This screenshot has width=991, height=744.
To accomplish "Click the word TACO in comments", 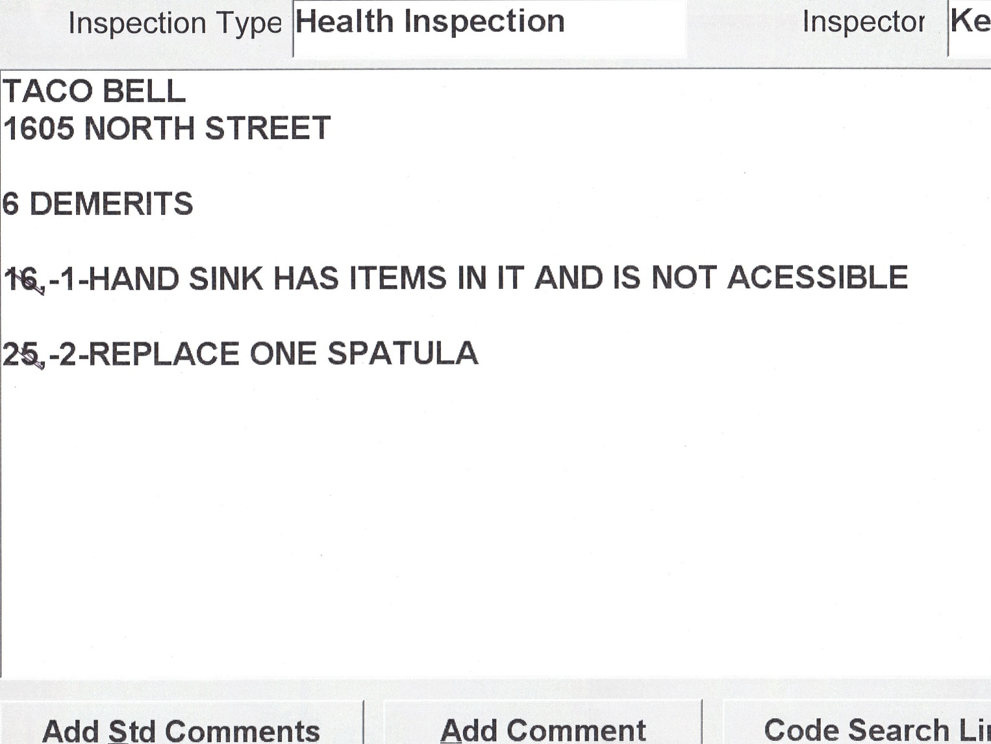I will click(48, 92).
